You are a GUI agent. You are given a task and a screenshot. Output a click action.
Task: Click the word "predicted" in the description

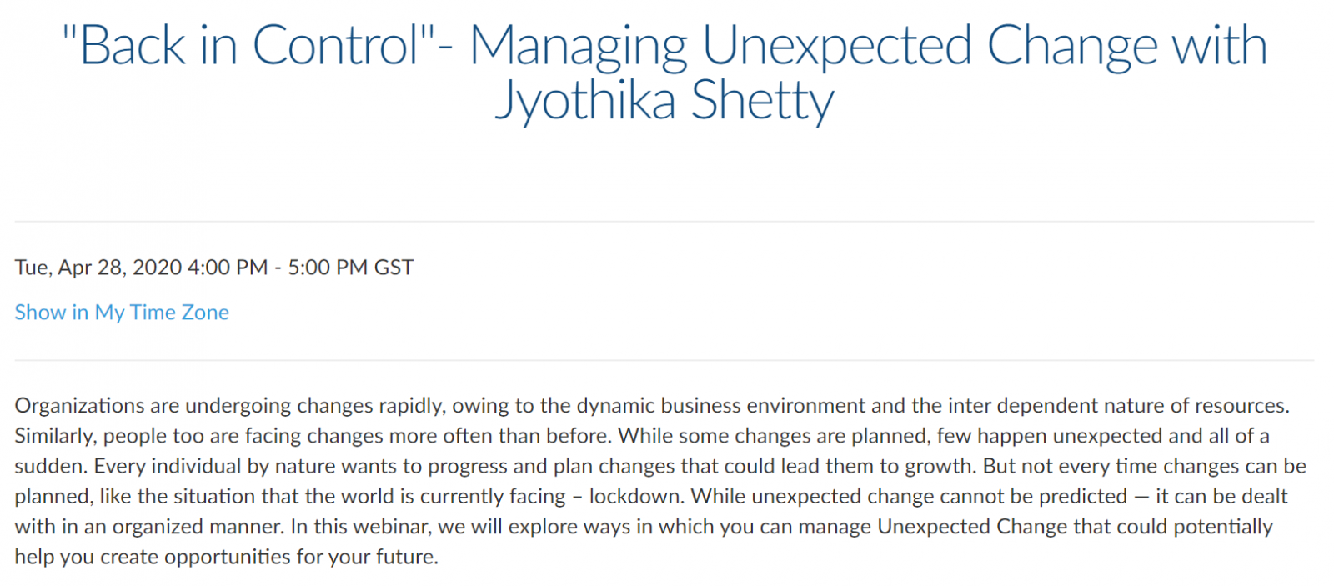coord(1084,496)
